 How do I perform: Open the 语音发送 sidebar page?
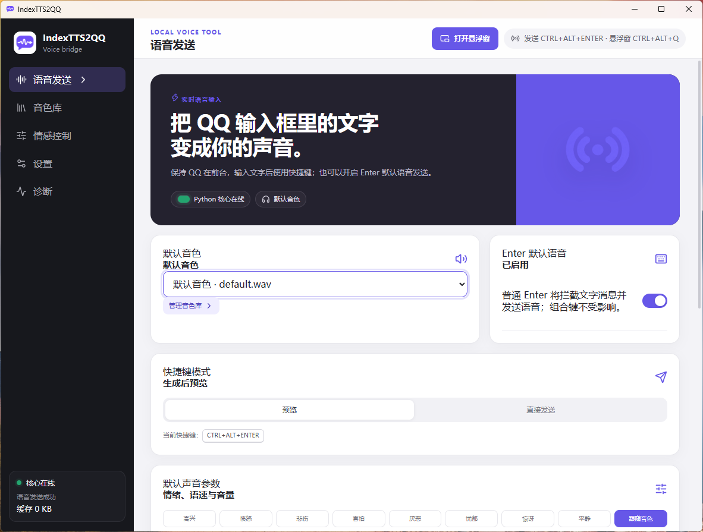pyautogui.click(x=67, y=80)
